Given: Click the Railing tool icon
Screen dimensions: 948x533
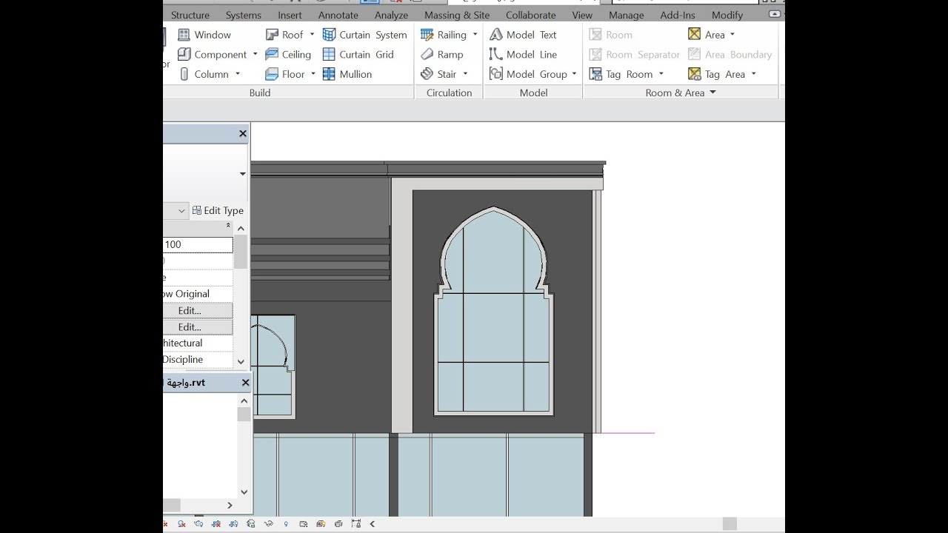Looking at the screenshot, I should (427, 35).
